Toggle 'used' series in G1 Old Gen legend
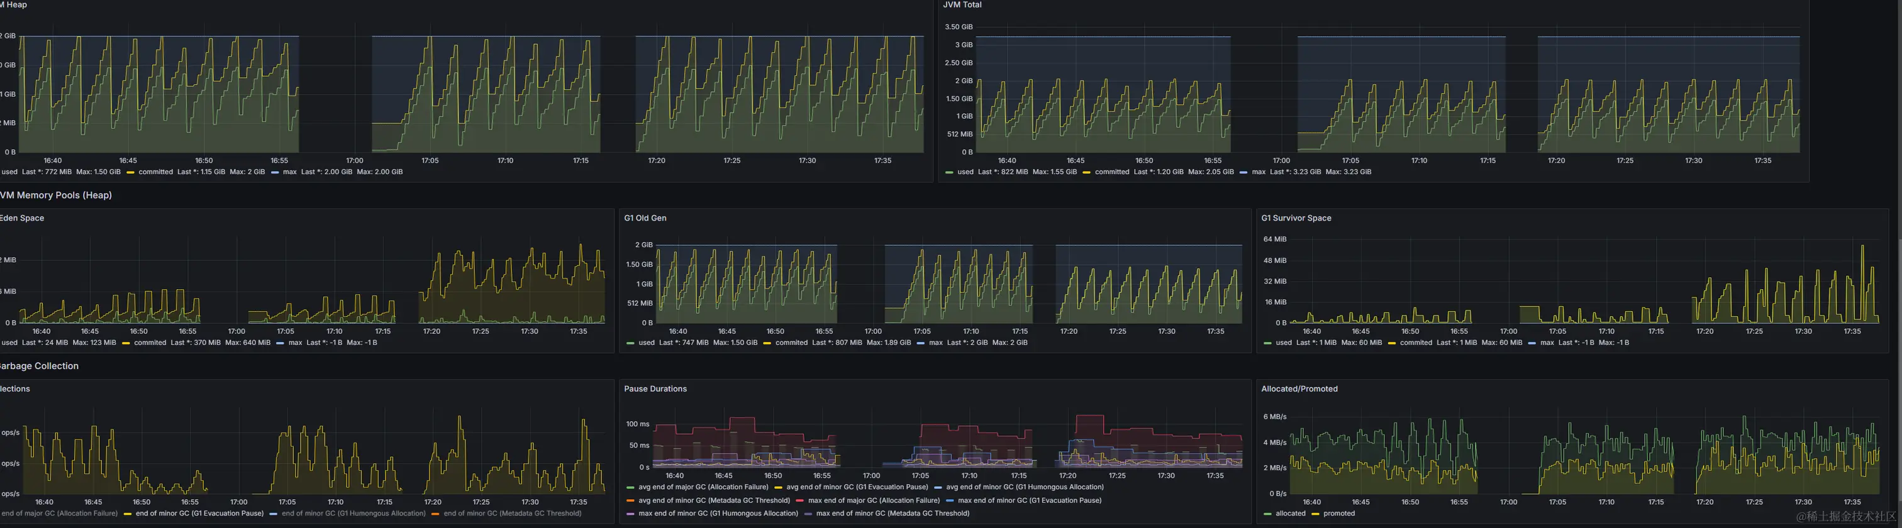Image resolution: width=1902 pixels, height=528 pixels. [646, 343]
